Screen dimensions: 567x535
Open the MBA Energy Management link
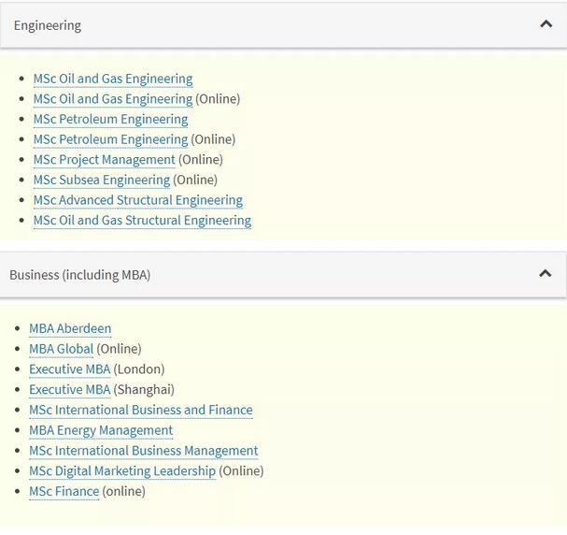click(101, 430)
